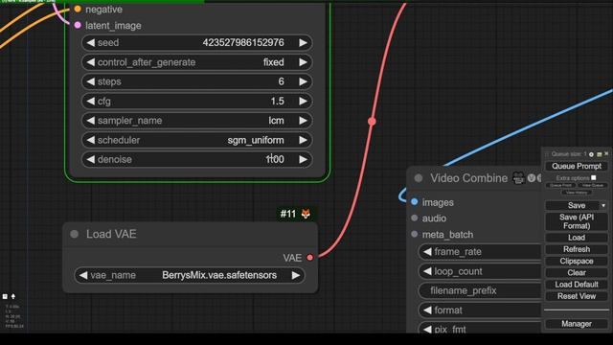Decrease loop_count with its left arrow

click(x=427, y=271)
